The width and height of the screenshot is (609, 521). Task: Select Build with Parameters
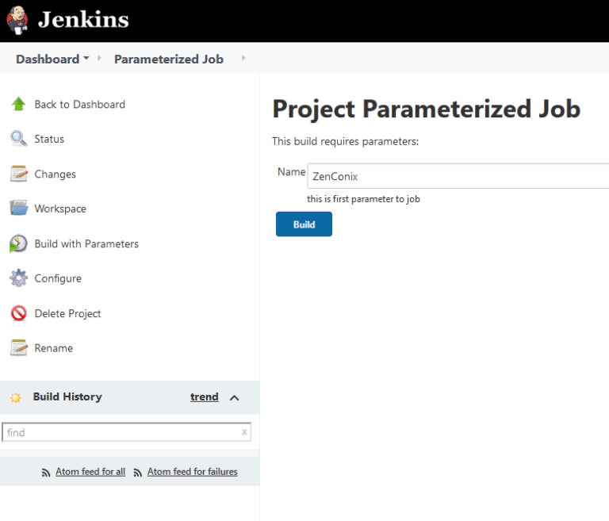[86, 243]
